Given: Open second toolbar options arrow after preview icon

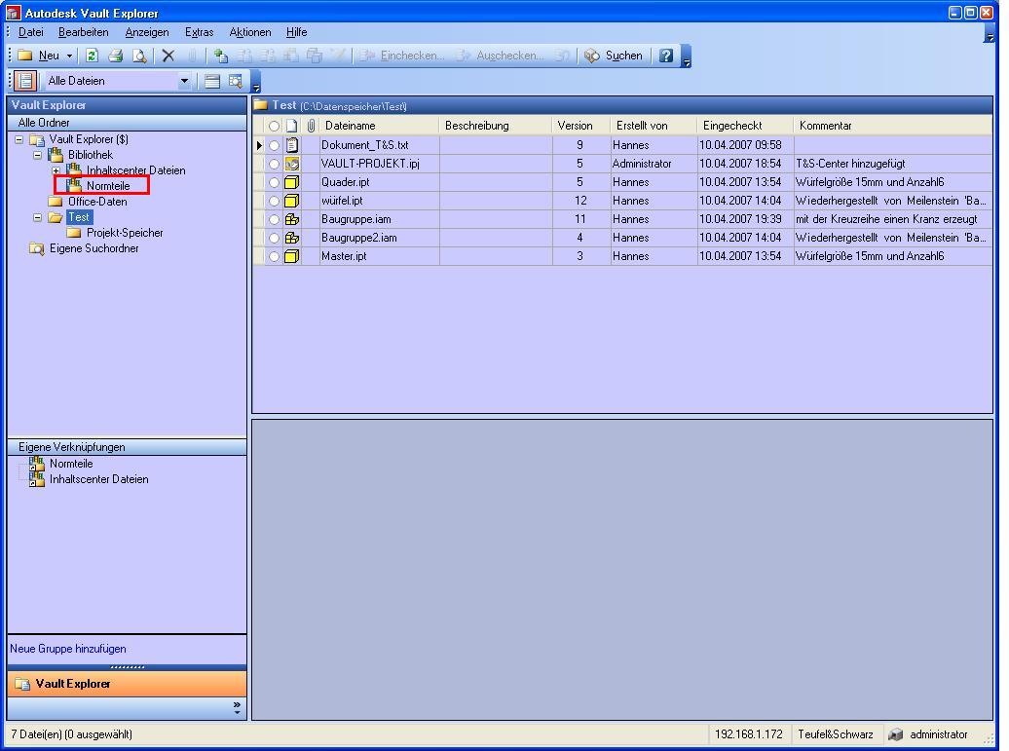Looking at the screenshot, I should [x=256, y=87].
